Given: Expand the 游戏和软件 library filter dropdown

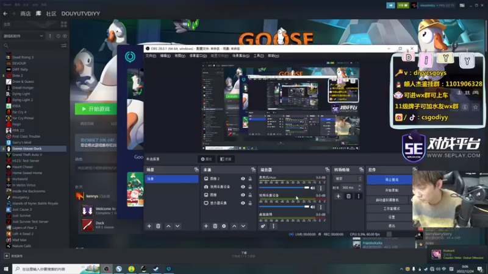Looking at the screenshot, I should pyautogui.click(x=23, y=36).
